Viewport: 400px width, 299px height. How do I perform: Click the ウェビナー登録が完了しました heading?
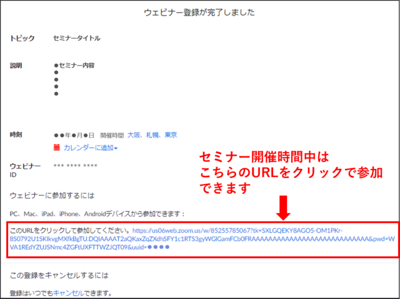[x=201, y=12]
